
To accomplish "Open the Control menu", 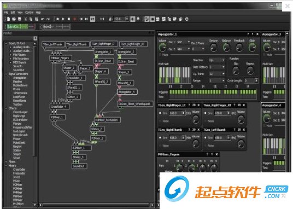I will click(29, 13).
